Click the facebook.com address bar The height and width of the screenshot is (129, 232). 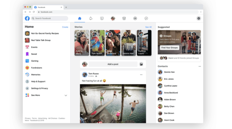click(118, 12)
